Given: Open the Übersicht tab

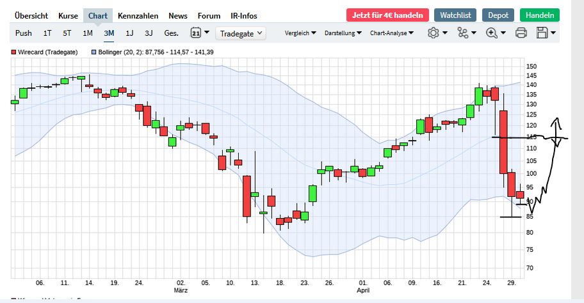Looking at the screenshot, I should pyautogui.click(x=31, y=15).
